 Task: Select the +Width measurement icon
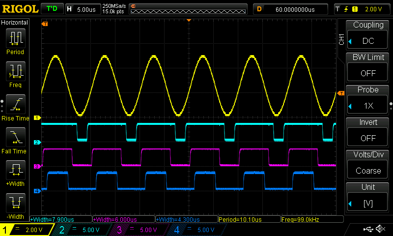tap(16, 170)
